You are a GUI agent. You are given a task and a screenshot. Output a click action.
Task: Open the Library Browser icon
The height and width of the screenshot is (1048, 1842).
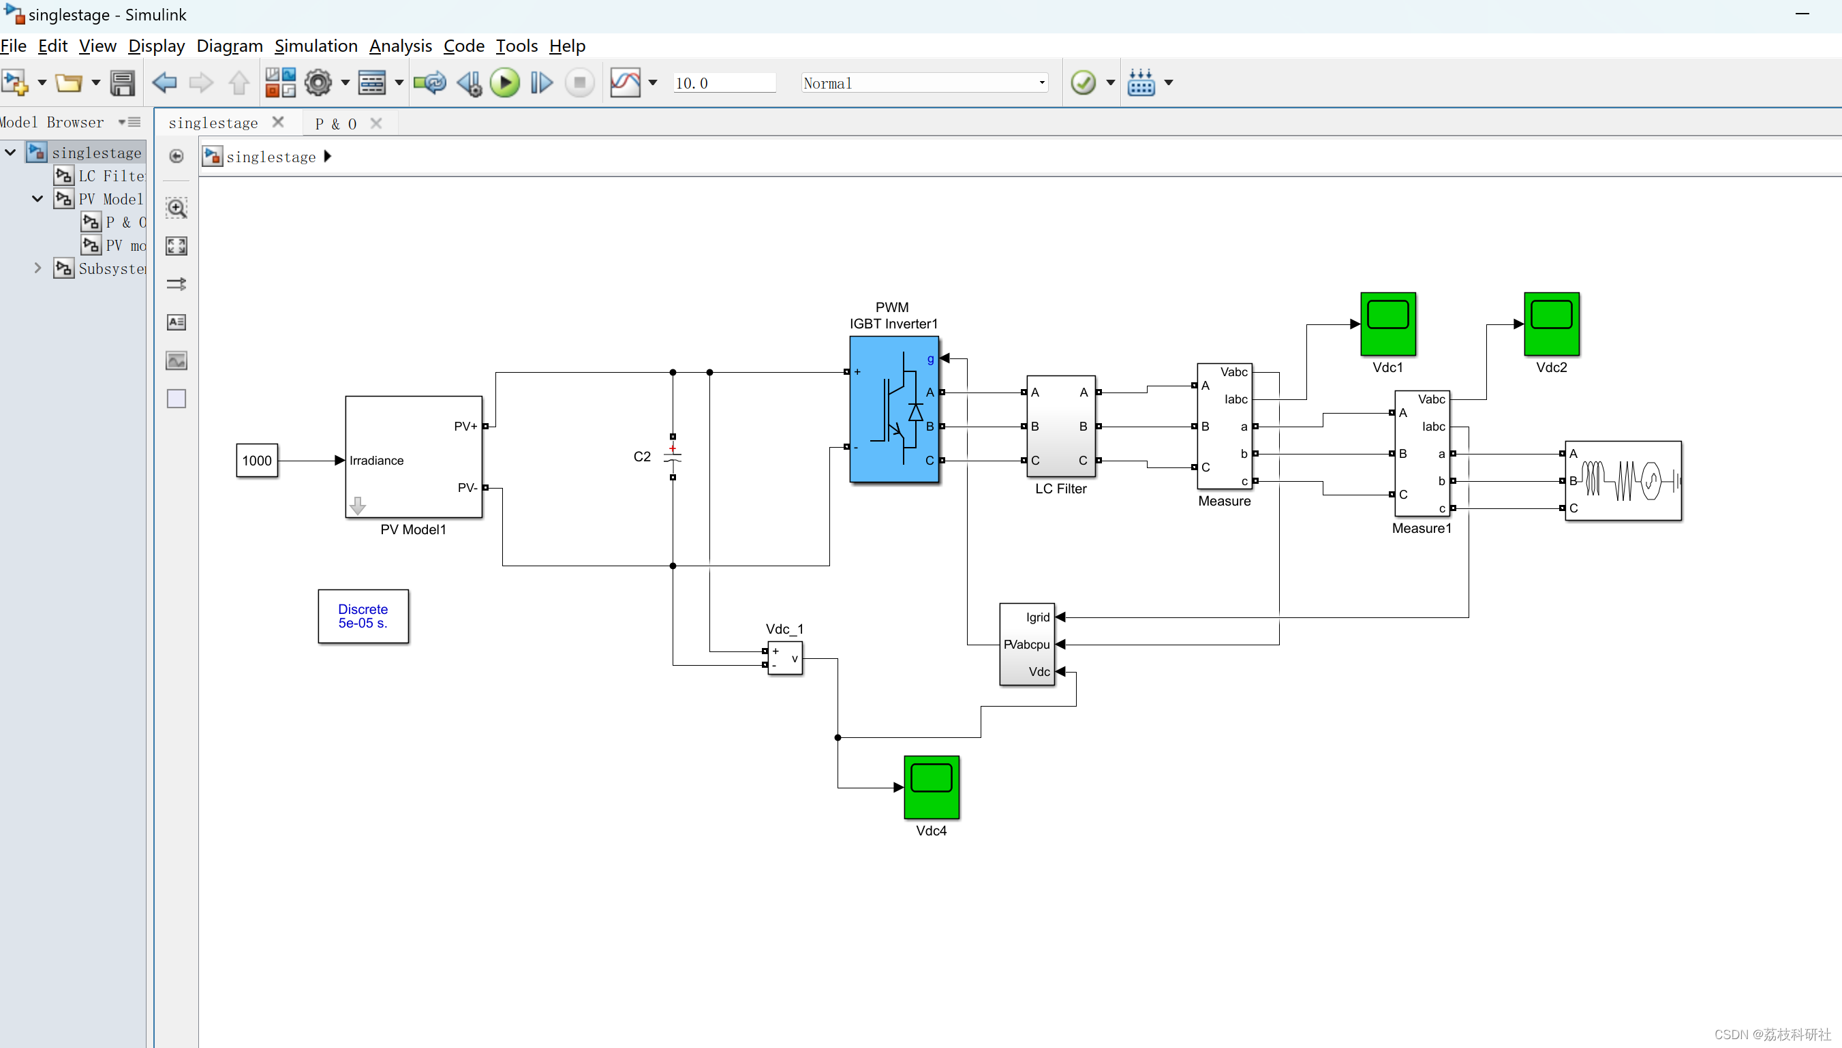point(280,82)
